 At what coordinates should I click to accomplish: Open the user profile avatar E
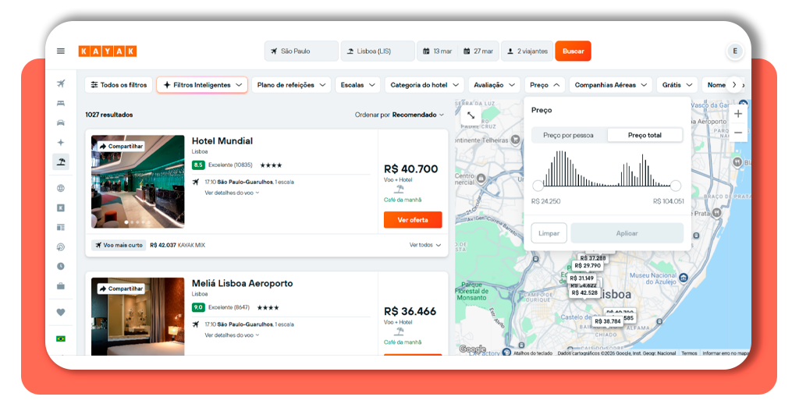(735, 51)
